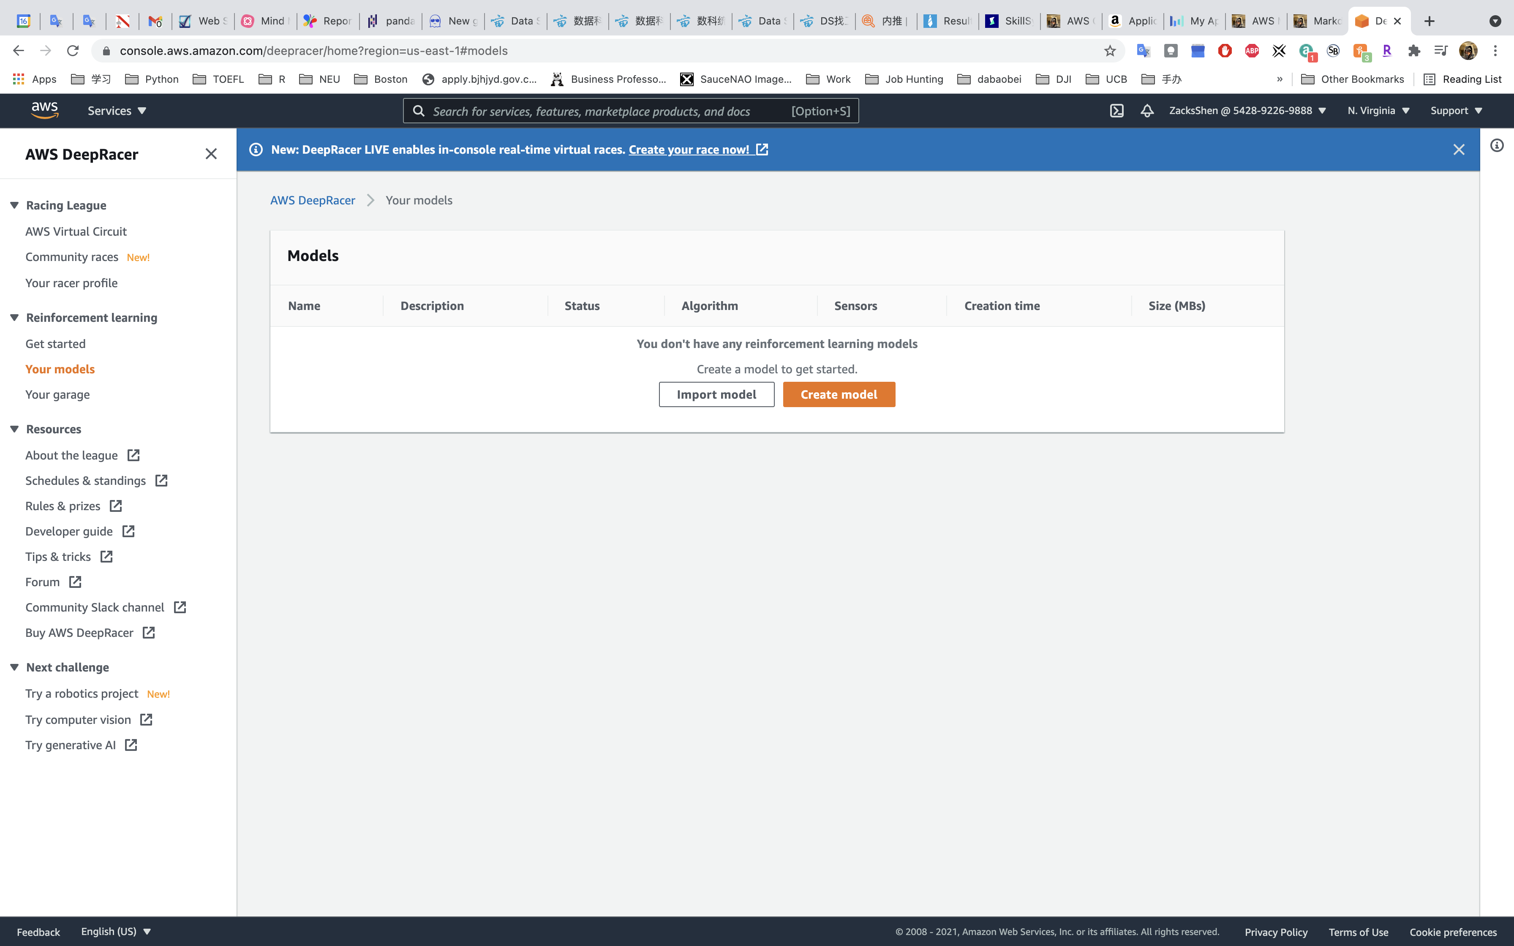Collapse the Reinforcement learning section
The image size is (1514, 946).
coord(14,318)
